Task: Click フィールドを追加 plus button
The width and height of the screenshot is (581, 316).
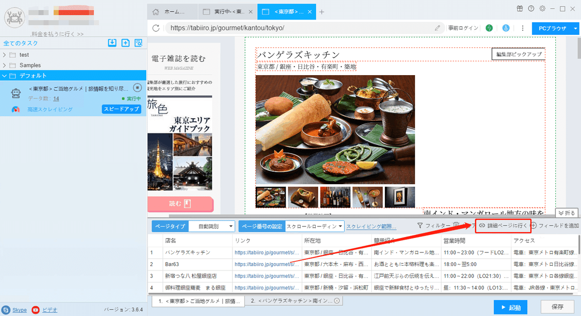Action: click(x=555, y=226)
